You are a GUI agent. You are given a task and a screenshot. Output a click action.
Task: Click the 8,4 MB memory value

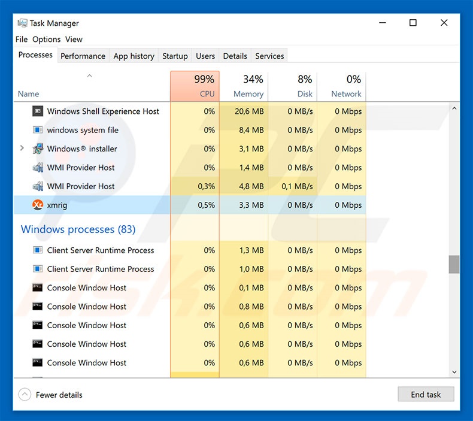coord(251,130)
